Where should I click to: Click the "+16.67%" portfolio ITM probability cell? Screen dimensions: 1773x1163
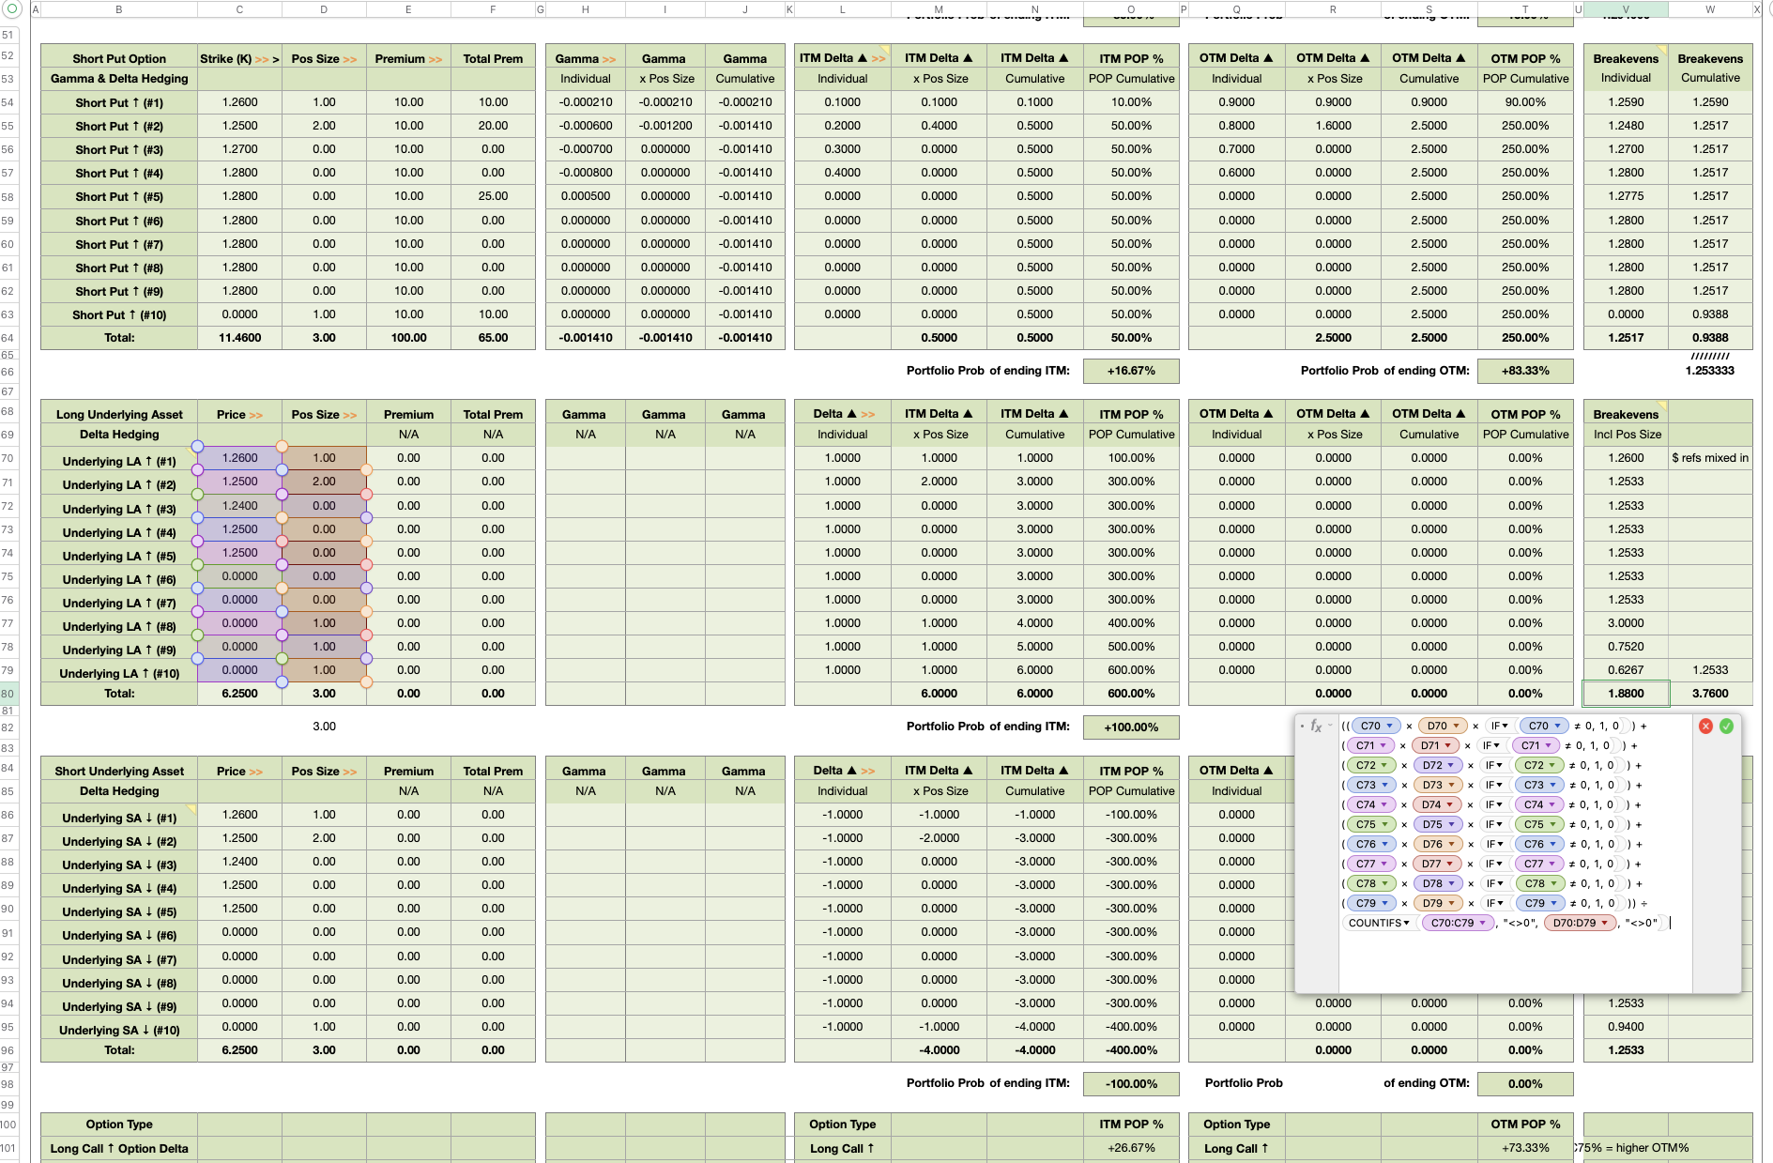[x=1131, y=371]
